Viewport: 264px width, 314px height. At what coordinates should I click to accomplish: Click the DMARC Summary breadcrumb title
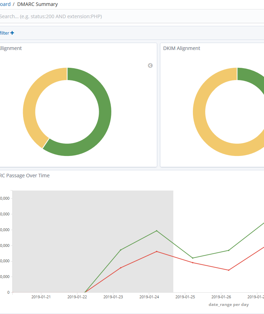click(x=37, y=4)
